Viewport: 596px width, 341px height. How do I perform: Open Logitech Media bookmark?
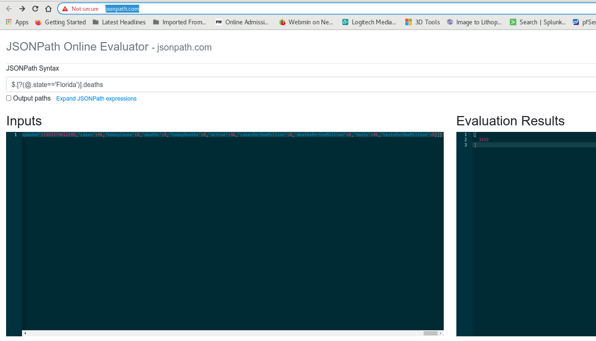[369, 22]
